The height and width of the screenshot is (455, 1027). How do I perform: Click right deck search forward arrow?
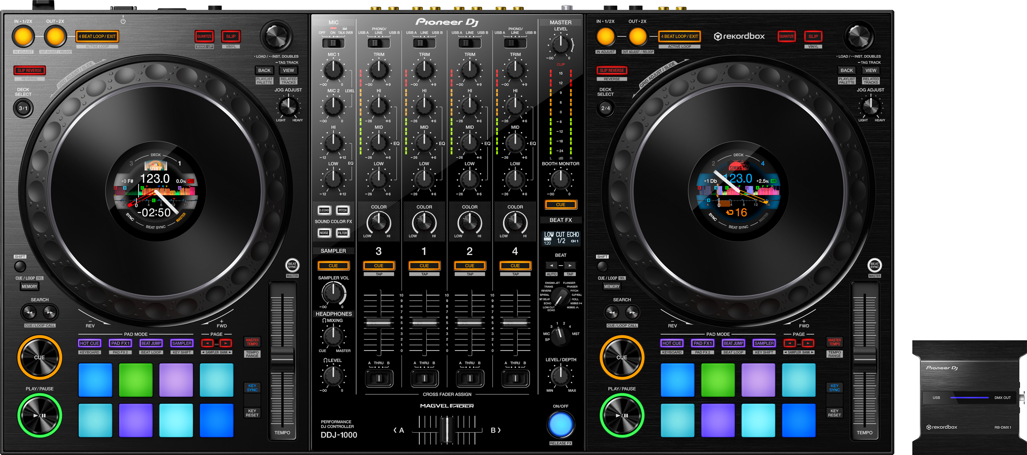[632, 312]
